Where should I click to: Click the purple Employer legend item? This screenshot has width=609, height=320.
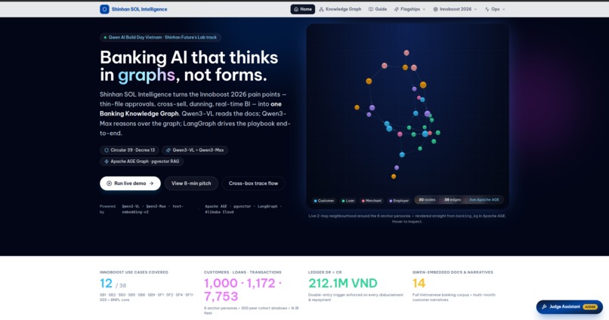[x=399, y=201]
